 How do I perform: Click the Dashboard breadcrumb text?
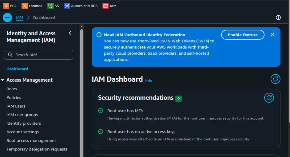pos(44,18)
